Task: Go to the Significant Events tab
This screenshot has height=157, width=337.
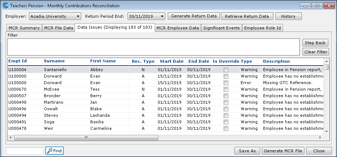Action: click(221, 28)
